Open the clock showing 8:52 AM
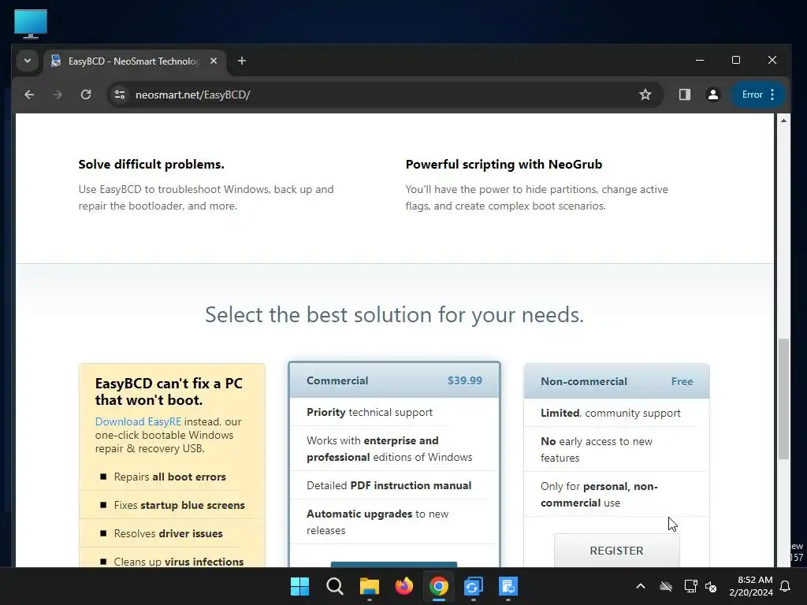 751,586
